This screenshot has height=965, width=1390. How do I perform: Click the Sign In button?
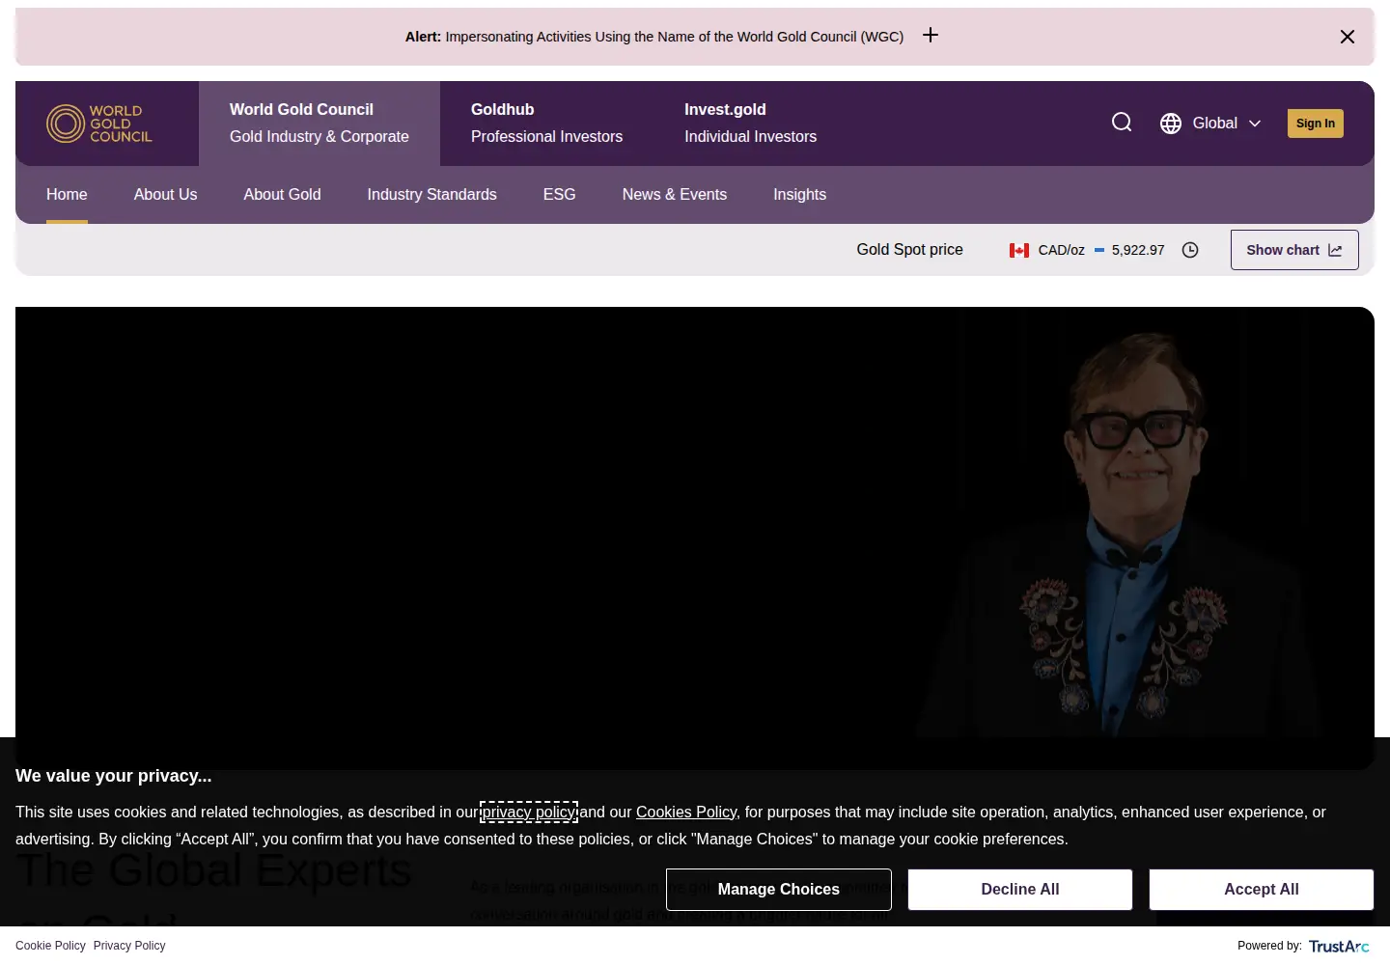(x=1316, y=124)
